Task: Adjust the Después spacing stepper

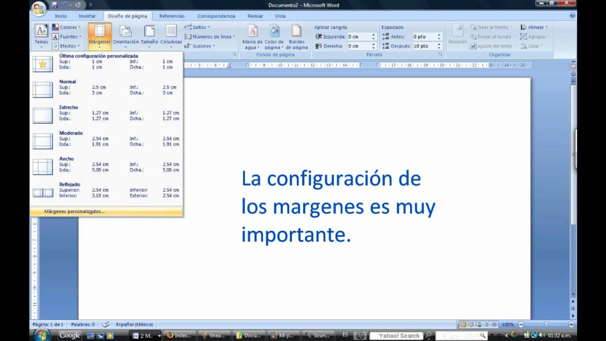Action: tap(439, 46)
